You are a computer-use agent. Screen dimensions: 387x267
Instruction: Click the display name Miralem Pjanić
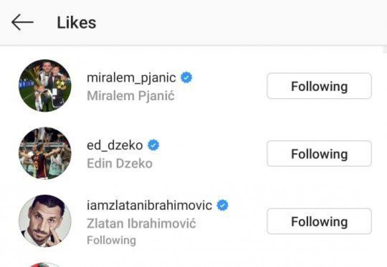point(130,96)
